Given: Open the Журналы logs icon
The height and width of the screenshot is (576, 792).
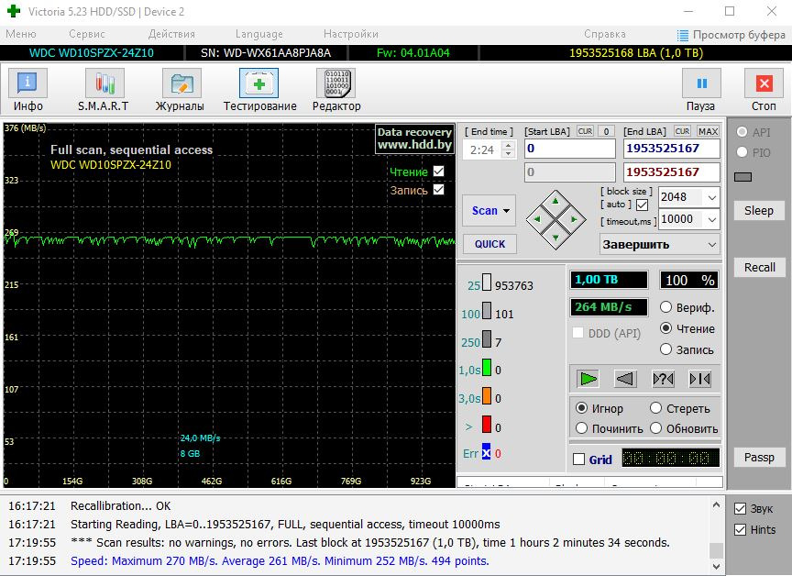Looking at the screenshot, I should 180,90.
